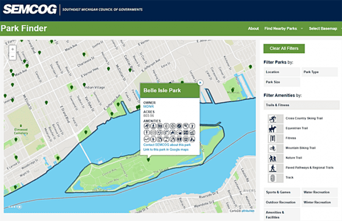The width and height of the screenshot is (342, 221).
Task: Select the Nature Trail icon
Action: 272,158
